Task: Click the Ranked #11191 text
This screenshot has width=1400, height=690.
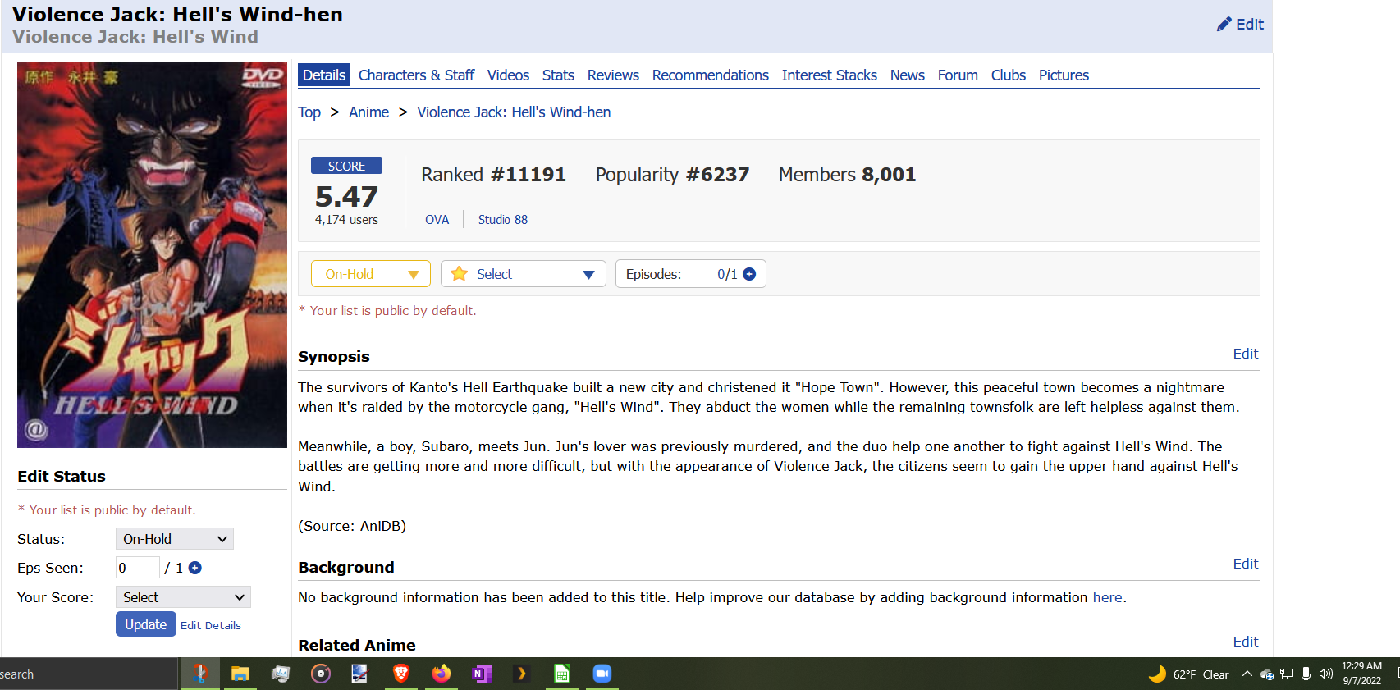Action: point(493,175)
